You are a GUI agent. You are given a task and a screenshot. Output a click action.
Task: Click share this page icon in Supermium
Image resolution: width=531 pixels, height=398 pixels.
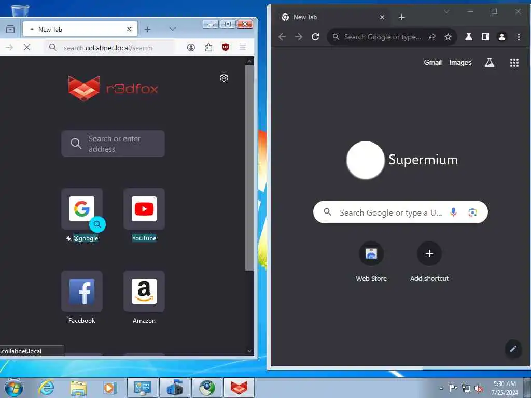pyautogui.click(x=431, y=37)
